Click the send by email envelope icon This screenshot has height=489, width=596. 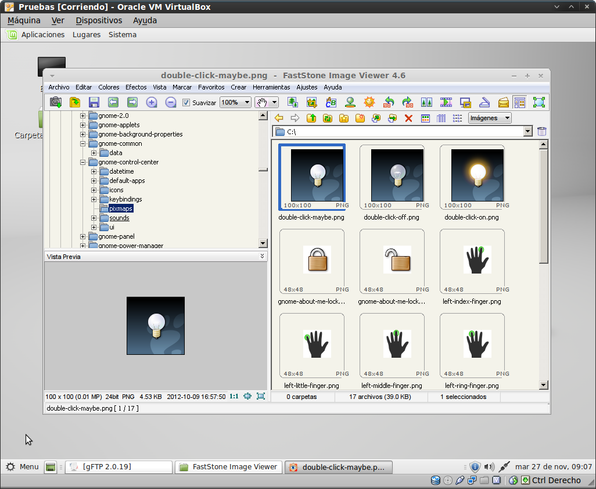pos(503,102)
